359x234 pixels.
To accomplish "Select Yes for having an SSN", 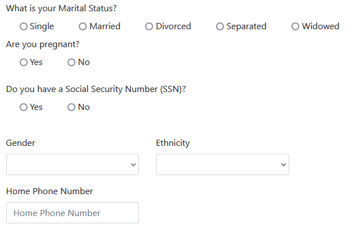I will point(24,107).
